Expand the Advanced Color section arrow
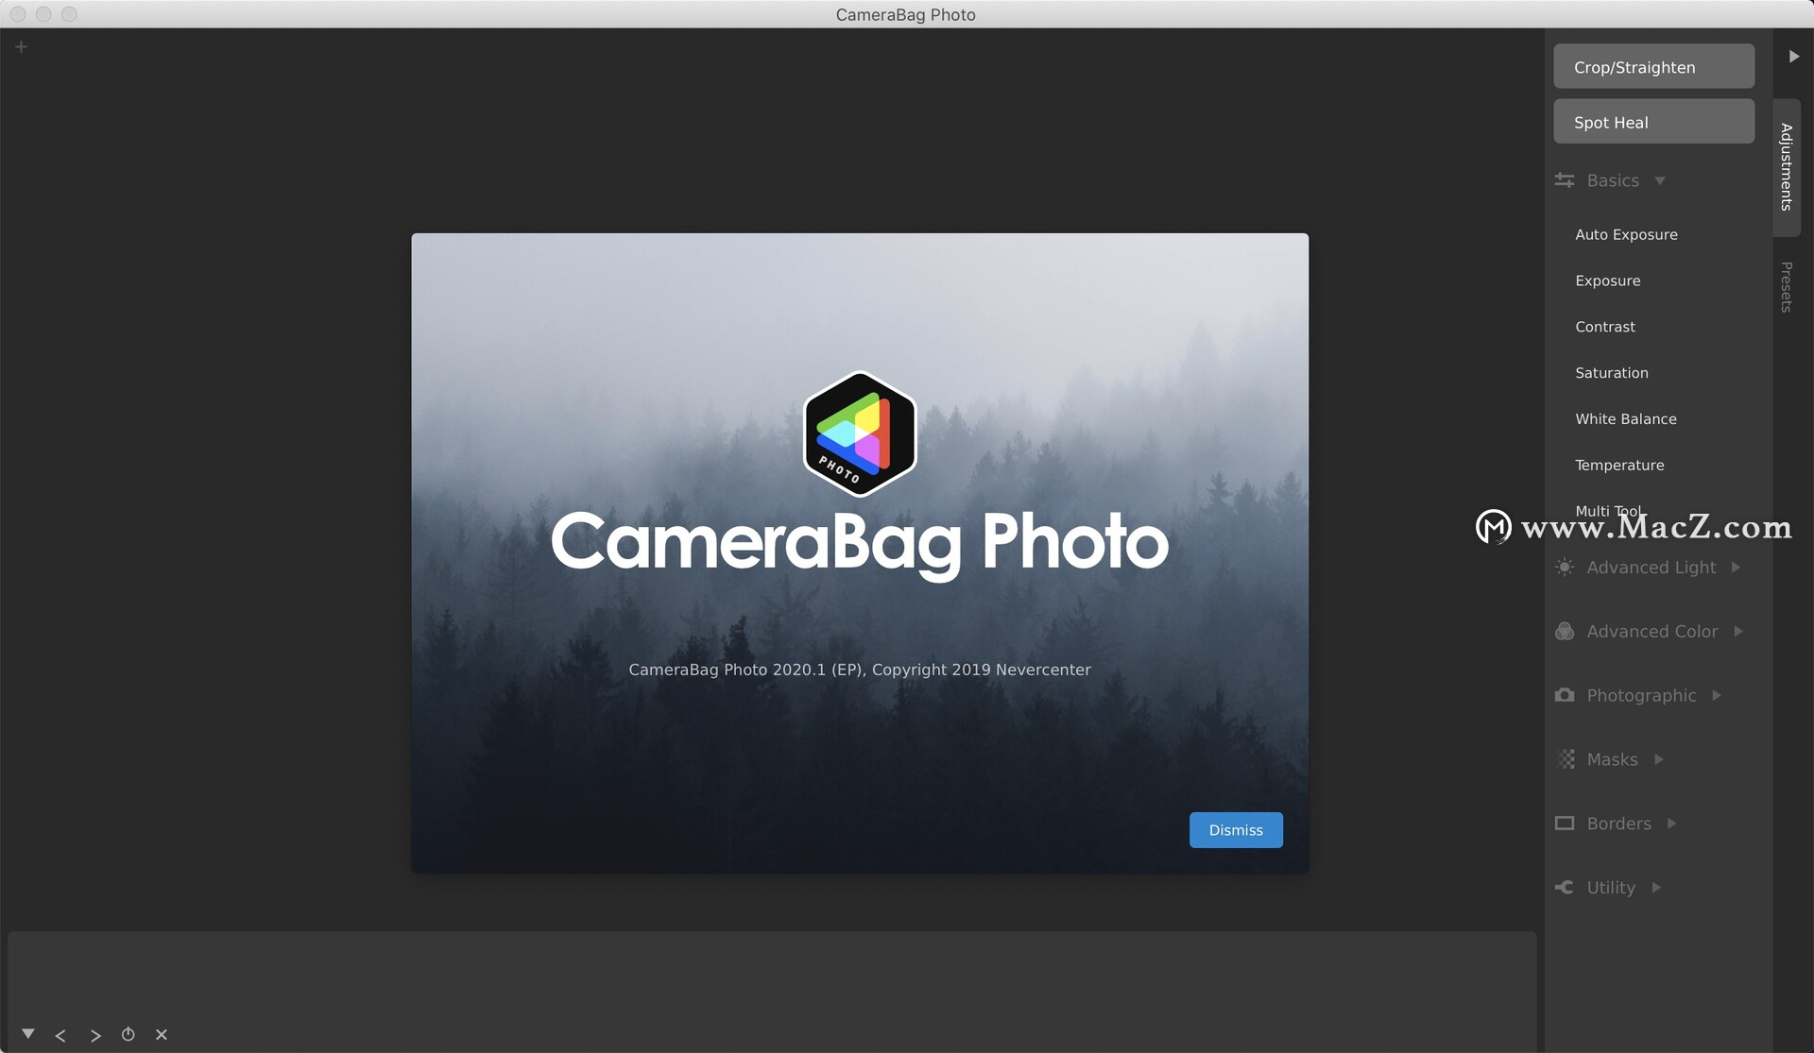 (x=1738, y=632)
